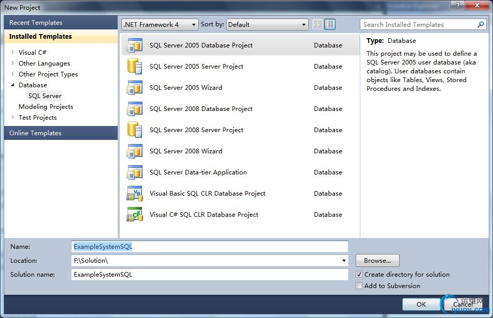Select the Database category label
Image resolution: width=493 pixels, height=318 pixels.
(x=33, y=85)
